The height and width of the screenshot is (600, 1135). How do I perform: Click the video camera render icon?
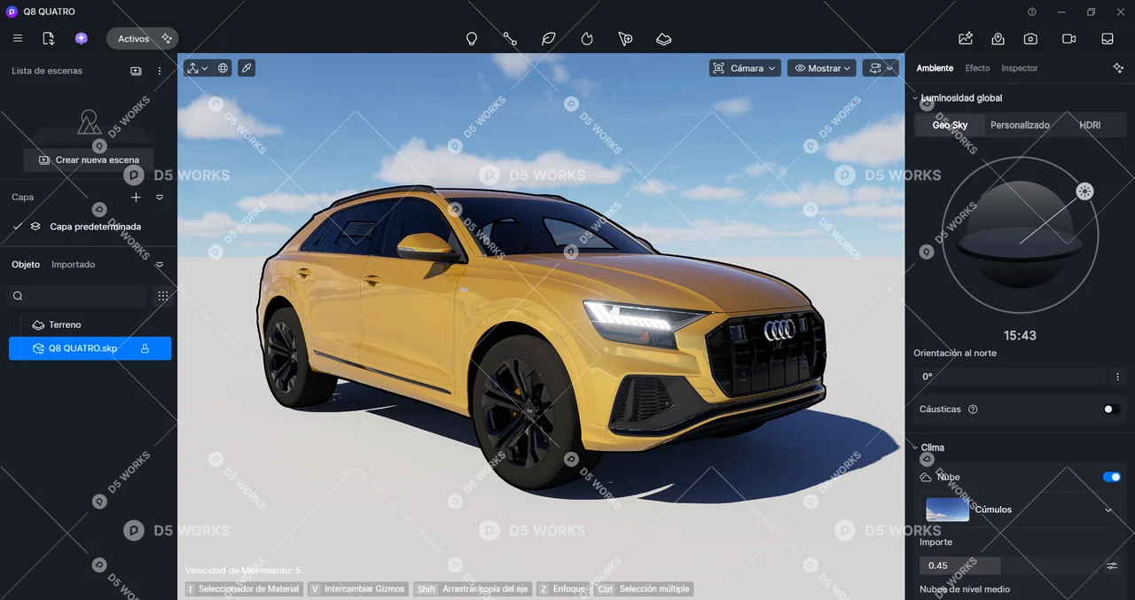1068,39
